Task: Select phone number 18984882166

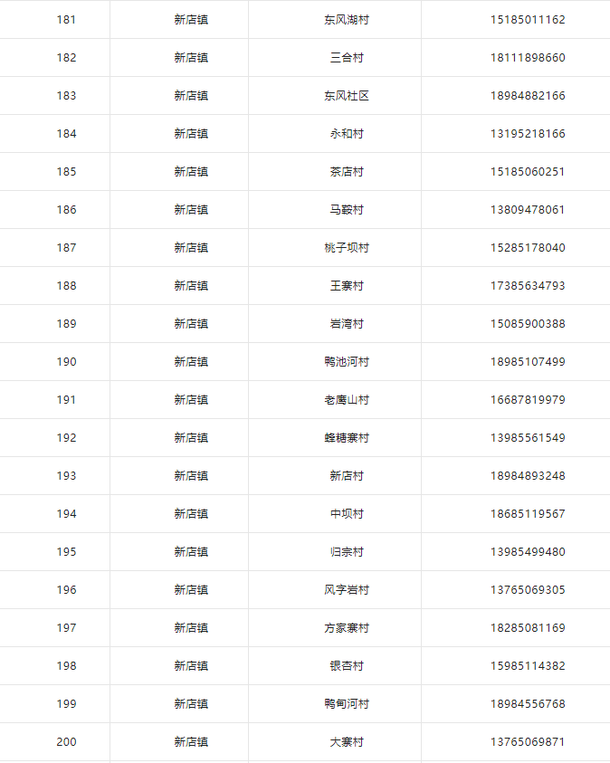Action: (528, 96)
